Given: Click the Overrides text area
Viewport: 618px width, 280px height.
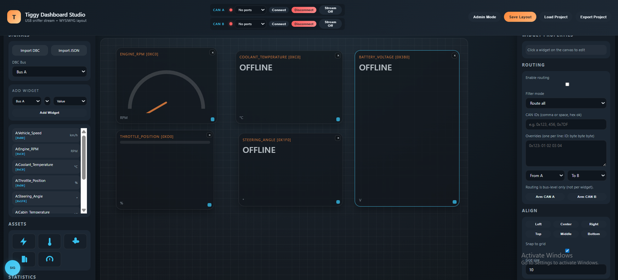Looking at the screenshot, I should pos(566,153).
